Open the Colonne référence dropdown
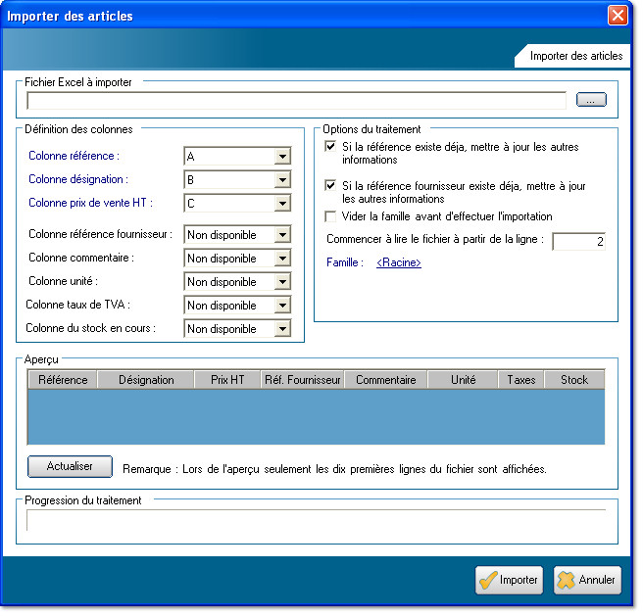 [x=282, y=157]
